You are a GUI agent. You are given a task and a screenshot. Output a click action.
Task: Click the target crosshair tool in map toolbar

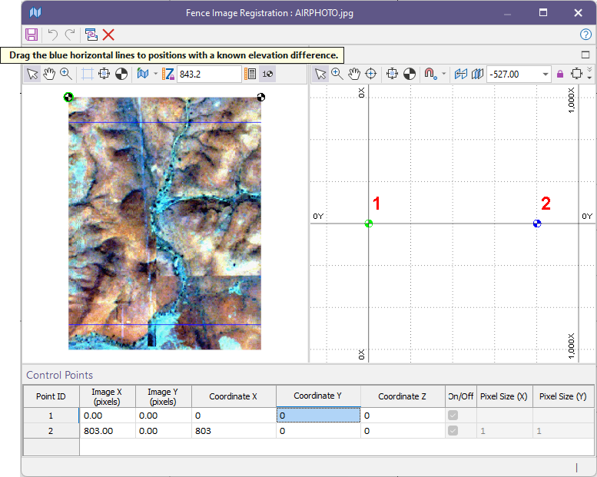(x=371, y=74)
